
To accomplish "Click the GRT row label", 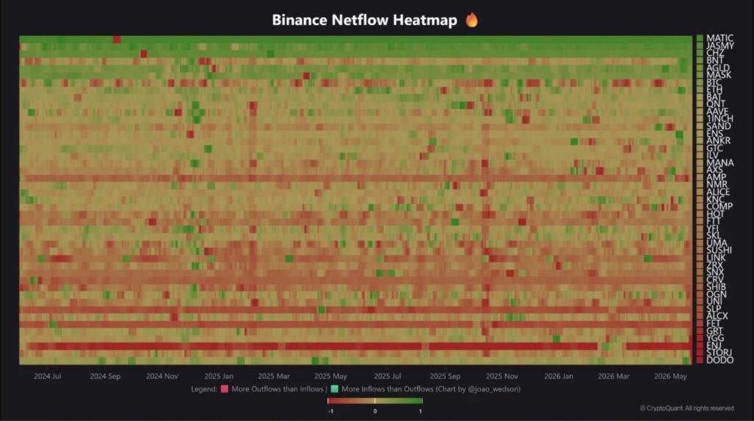I will [714, 330].
